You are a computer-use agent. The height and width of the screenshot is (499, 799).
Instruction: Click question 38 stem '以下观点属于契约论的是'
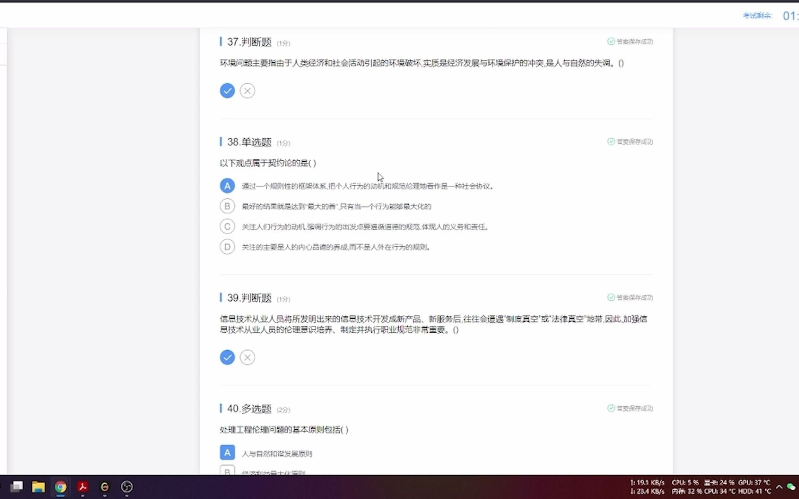pos(268,163)
